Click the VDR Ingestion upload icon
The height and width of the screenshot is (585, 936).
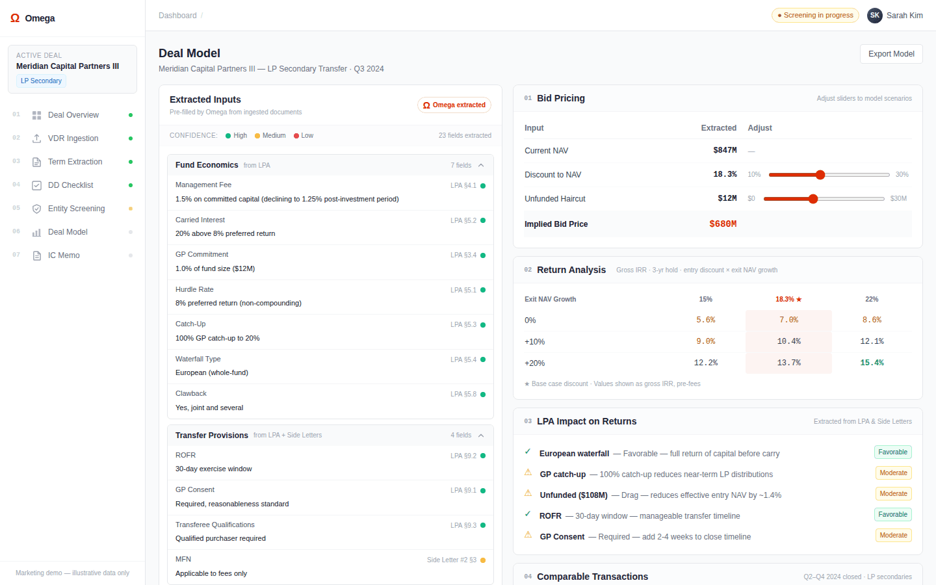tap(37, 138)
